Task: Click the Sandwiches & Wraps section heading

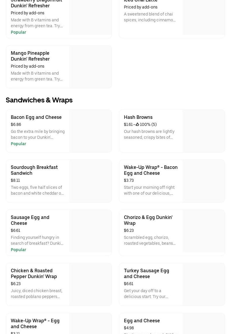Action: point(39,100)
